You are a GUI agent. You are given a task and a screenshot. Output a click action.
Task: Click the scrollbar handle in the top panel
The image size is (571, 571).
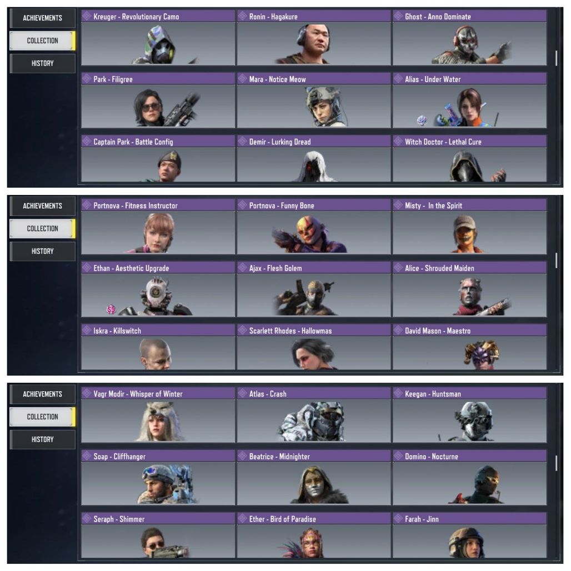(556, 58)
